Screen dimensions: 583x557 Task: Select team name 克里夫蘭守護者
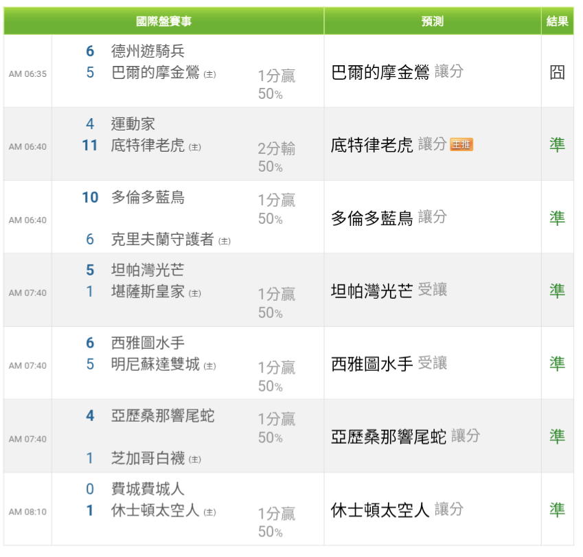tap(163, 239)
